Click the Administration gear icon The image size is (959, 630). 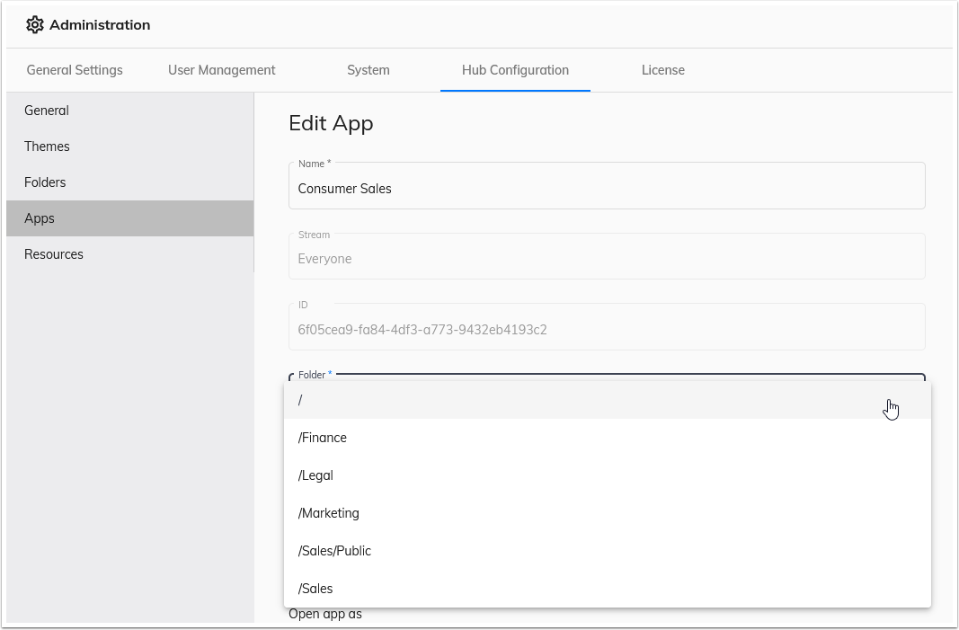(x=35, y=24)
